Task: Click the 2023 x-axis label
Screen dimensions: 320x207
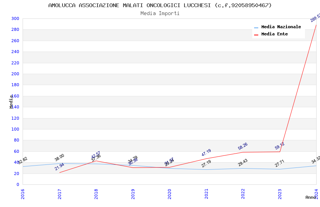Action: [x=280, y=194]
